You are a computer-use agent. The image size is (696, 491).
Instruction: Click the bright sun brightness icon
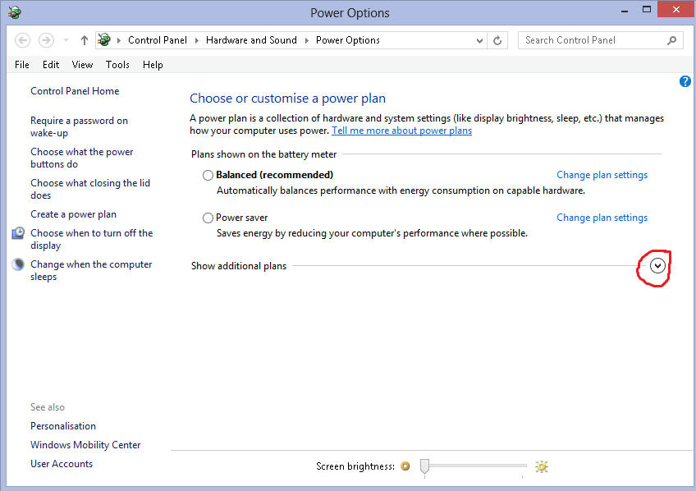tap(541, 466)
